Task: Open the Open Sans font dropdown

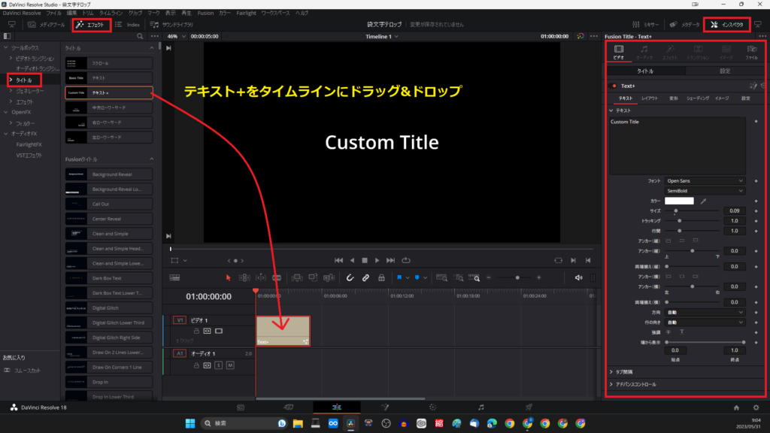Action: (x=705, y=181)
